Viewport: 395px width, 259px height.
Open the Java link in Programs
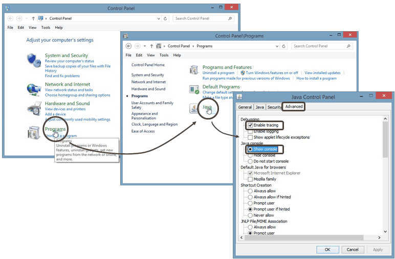coord(207,107)
